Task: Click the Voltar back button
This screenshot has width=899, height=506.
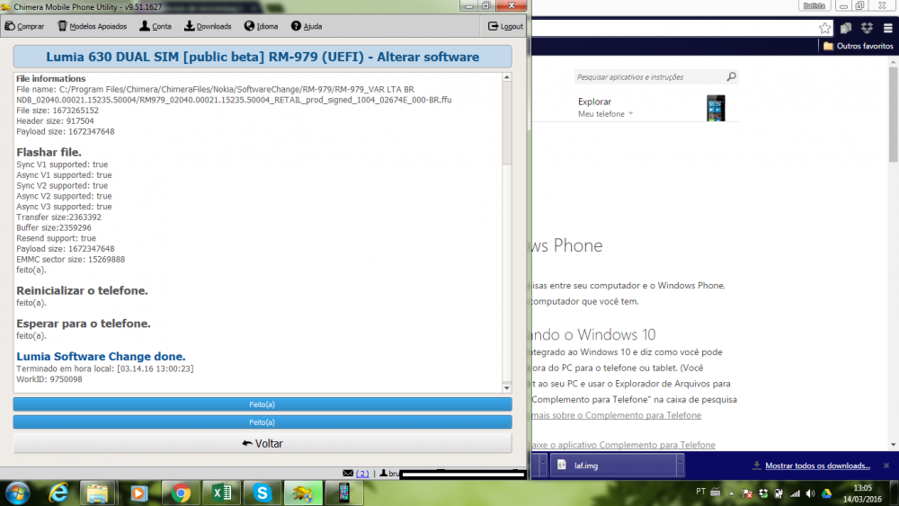Action: [x=263, y=444]
